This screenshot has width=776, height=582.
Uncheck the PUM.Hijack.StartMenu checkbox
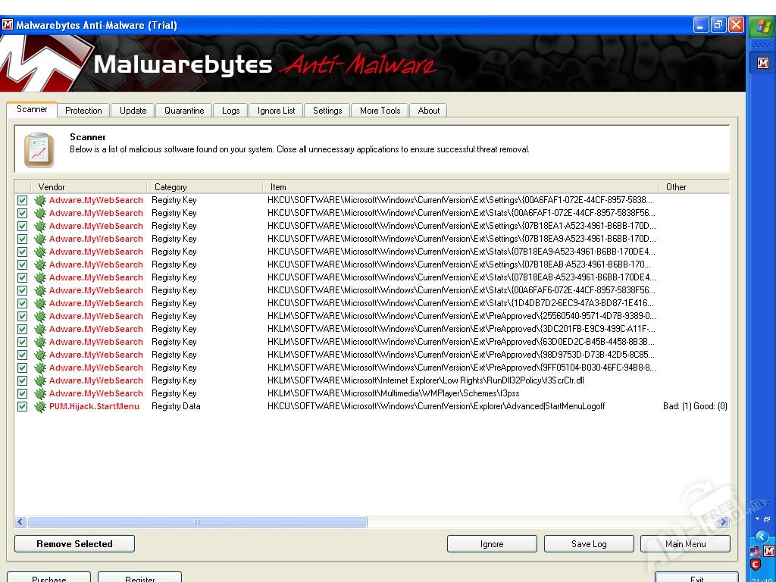coord(22,406)
